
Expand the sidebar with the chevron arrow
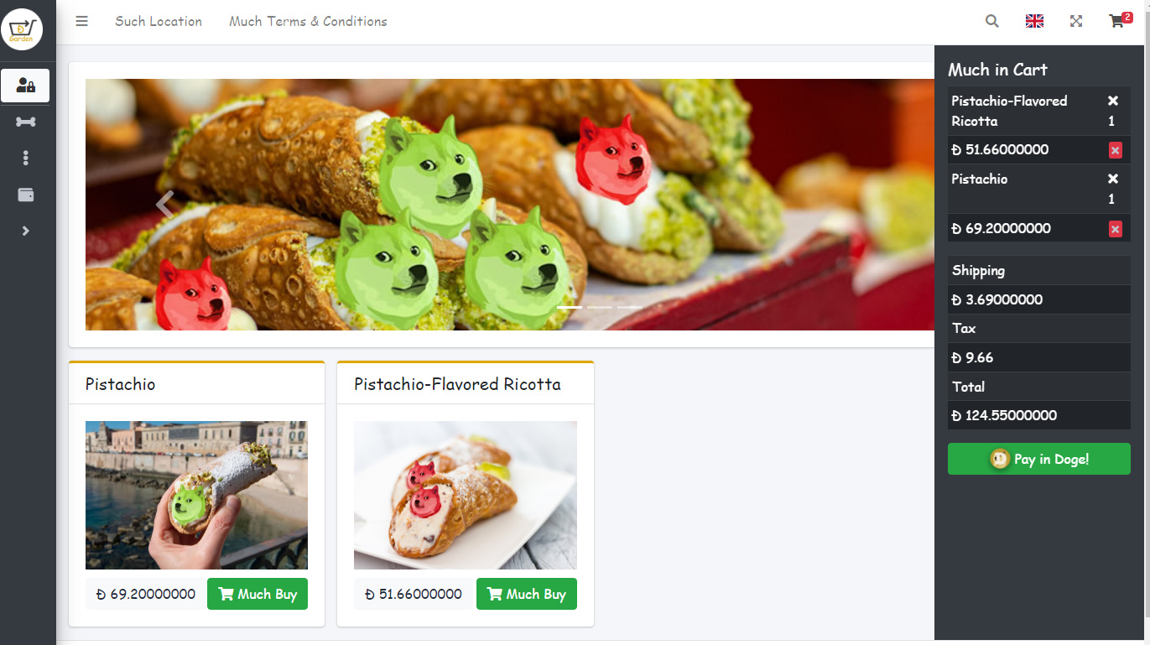coord(26,231)
